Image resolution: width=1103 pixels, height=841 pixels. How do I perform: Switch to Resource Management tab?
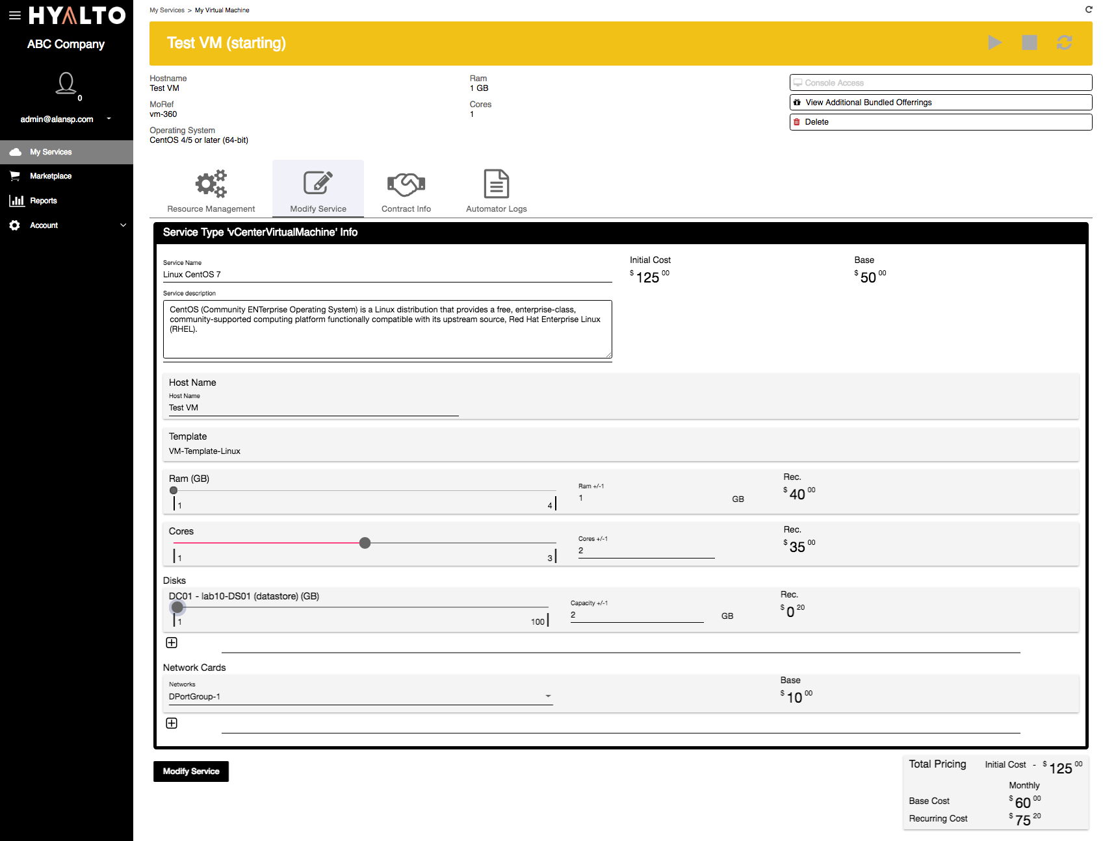click(x=211, y=190)
